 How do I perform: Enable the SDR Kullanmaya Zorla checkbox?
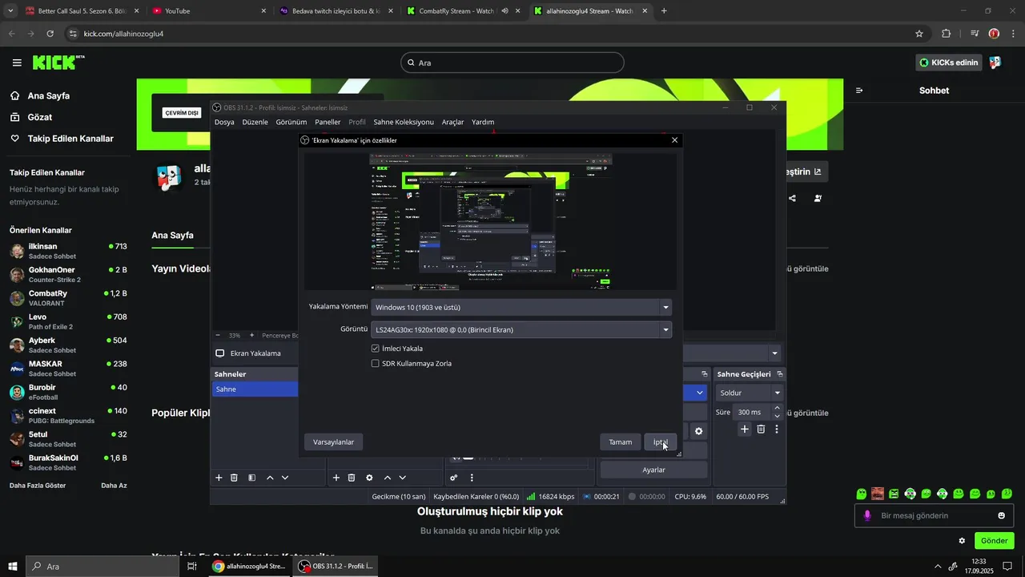coord(375,363)
